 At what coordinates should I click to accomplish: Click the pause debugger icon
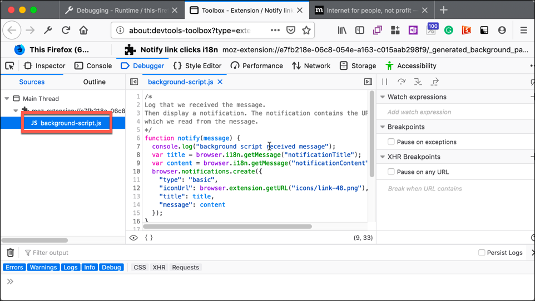(384, 82)
